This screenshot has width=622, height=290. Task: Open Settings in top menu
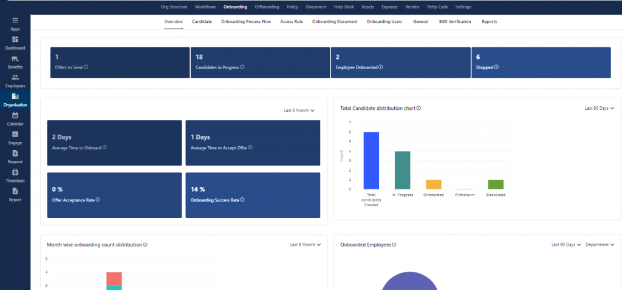463,7
